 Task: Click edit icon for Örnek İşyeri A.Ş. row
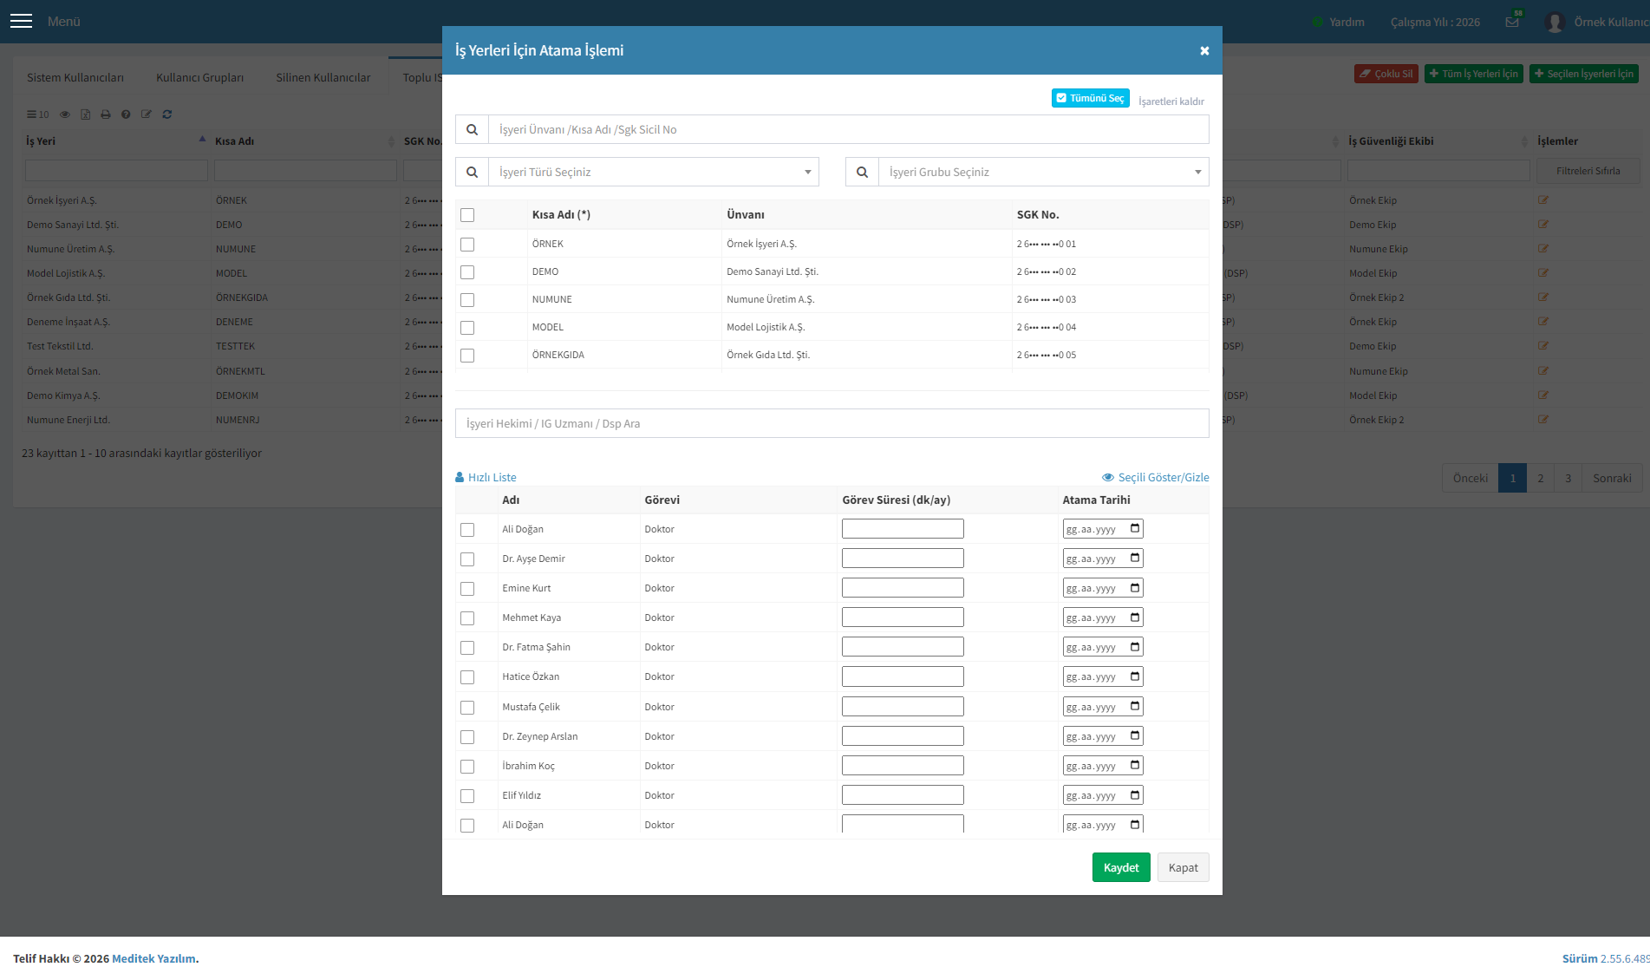[1543, 199]
